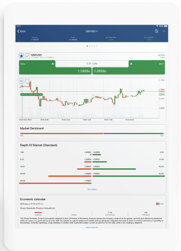Collapse account info with the up chevron
The width and height of the screenshot is (181, 251).
[x=164, y=31]
